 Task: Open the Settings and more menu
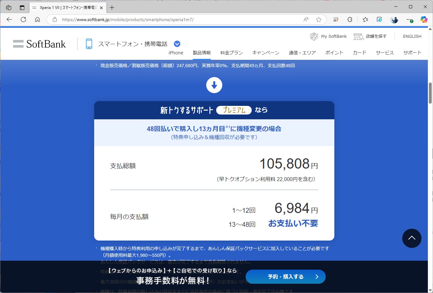tap(409, 20)
